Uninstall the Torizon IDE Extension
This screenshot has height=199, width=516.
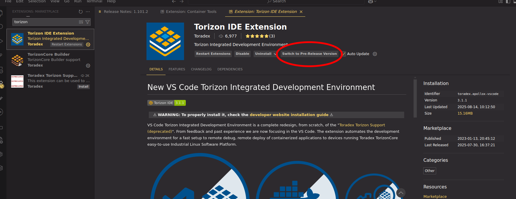tap(263, 54)
